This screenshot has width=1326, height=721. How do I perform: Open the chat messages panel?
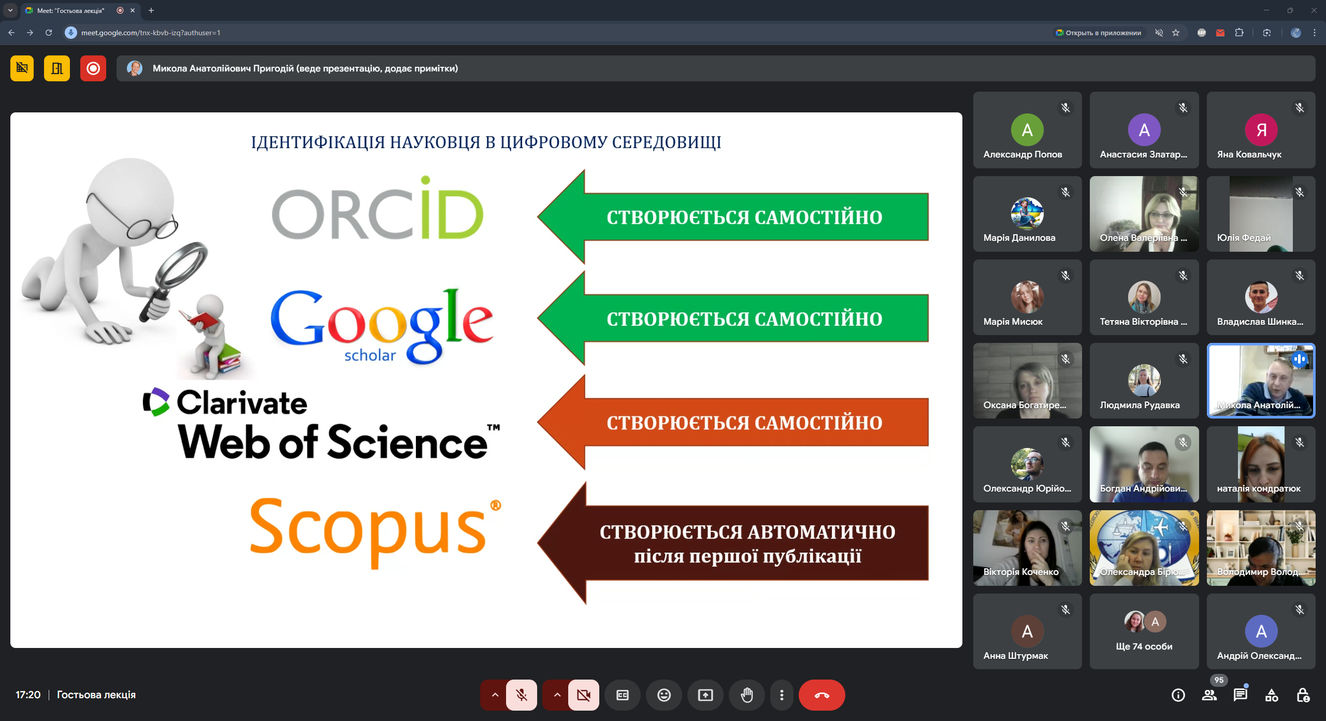[x=1241, y=695]
